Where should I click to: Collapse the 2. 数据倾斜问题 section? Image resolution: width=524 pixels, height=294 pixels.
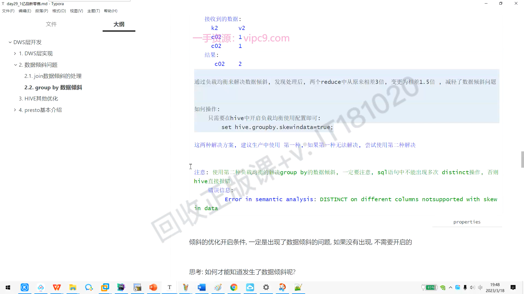coord(16,65)
